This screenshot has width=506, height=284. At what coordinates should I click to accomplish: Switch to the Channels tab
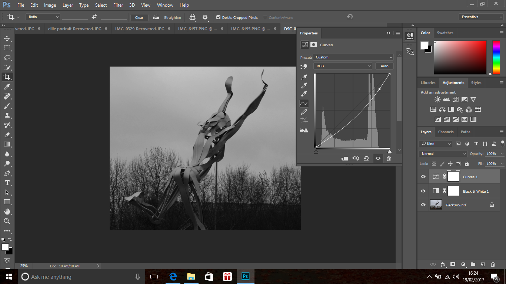pyautogui.click(x=446, y=132)
